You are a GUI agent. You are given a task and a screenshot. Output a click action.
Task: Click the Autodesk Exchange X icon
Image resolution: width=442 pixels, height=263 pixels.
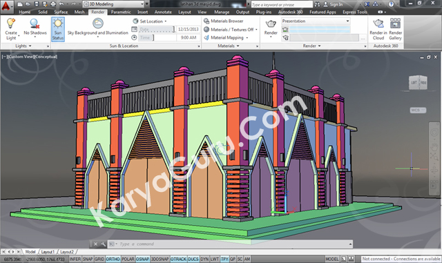click(367, 4)
